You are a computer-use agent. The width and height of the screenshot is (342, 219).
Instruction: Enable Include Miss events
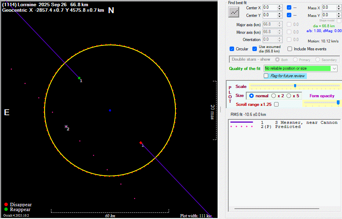point(290,49)
